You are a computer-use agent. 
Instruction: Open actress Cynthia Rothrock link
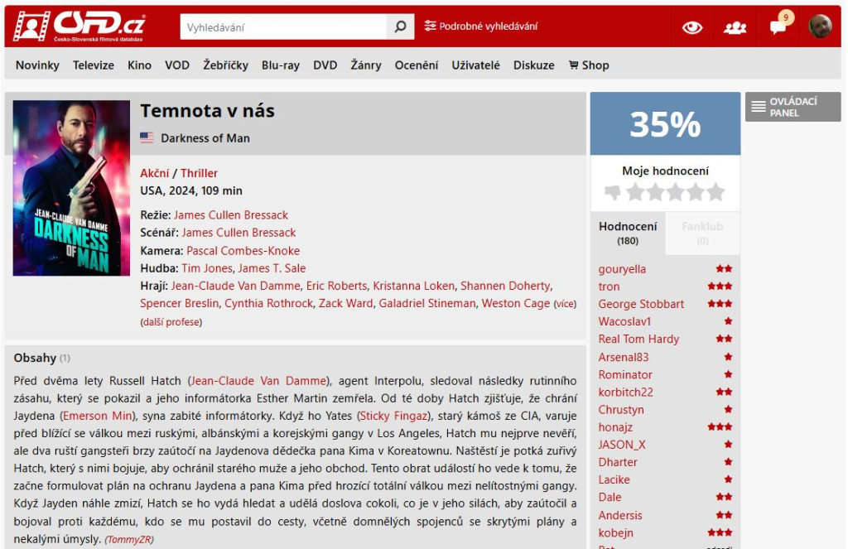coord(269,303)
